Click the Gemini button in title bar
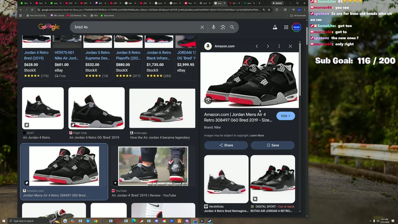This screenshot has width=398, height=224. coord(277,3)
